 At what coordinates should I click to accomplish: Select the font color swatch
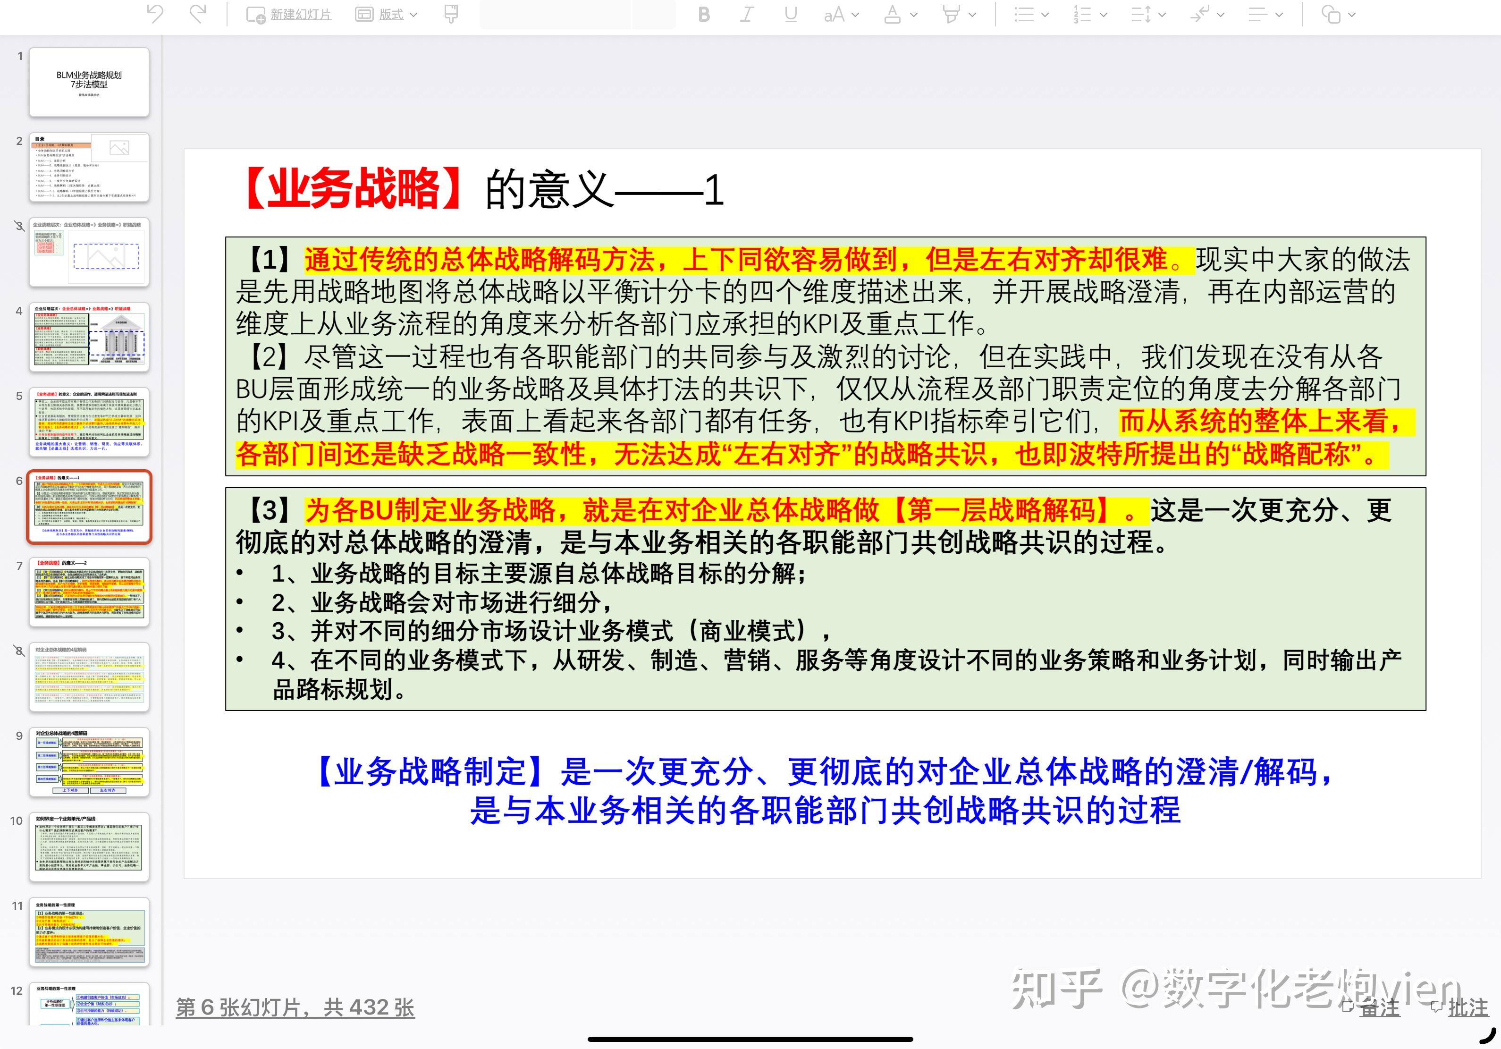pos(893,14)
